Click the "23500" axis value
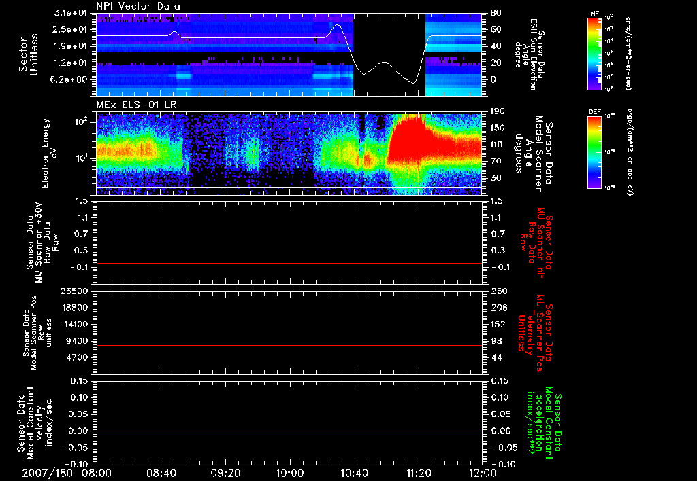This screenshot has height=481, width=697. 75,291
